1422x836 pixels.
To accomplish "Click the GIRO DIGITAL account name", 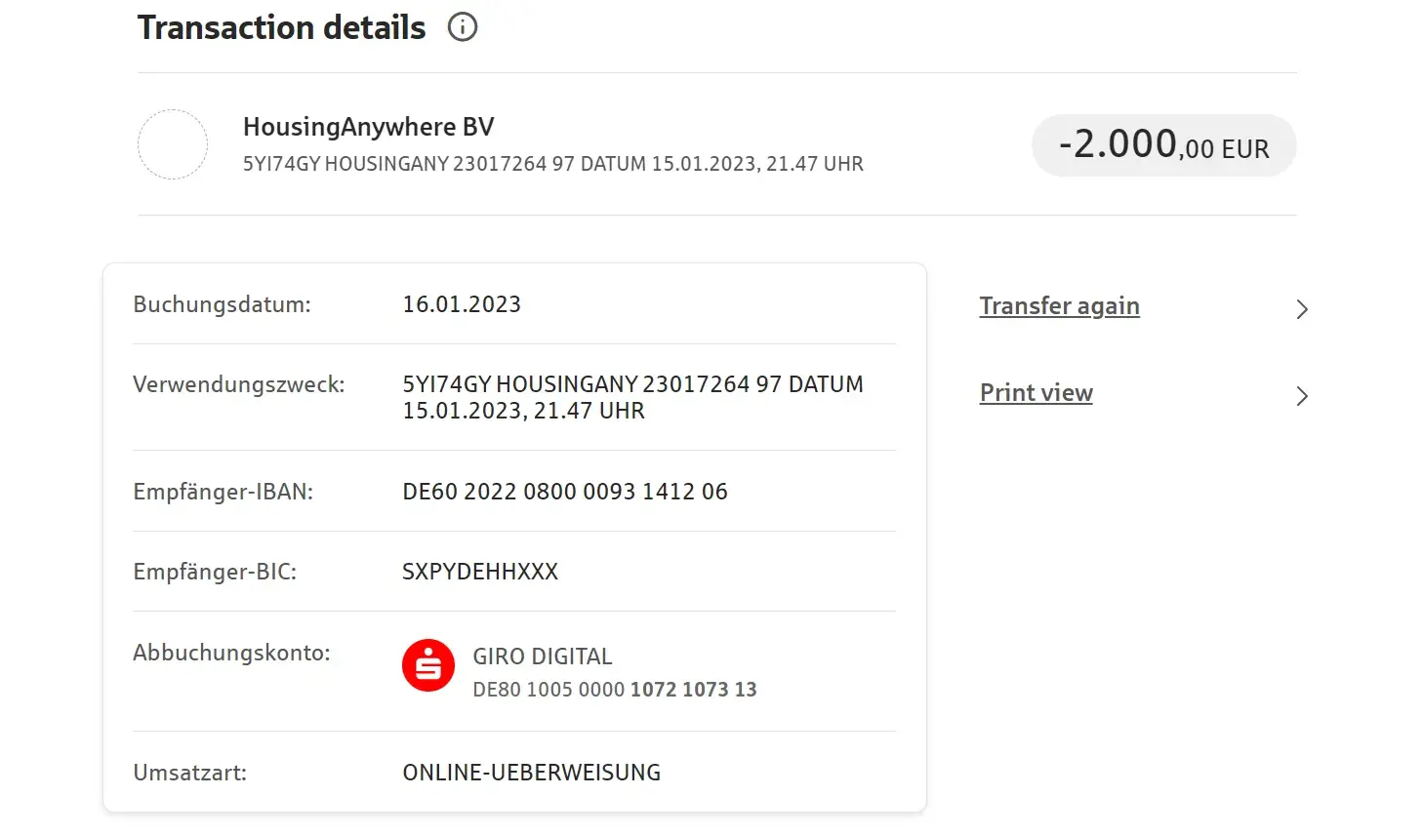I will [x=543, y=657].
